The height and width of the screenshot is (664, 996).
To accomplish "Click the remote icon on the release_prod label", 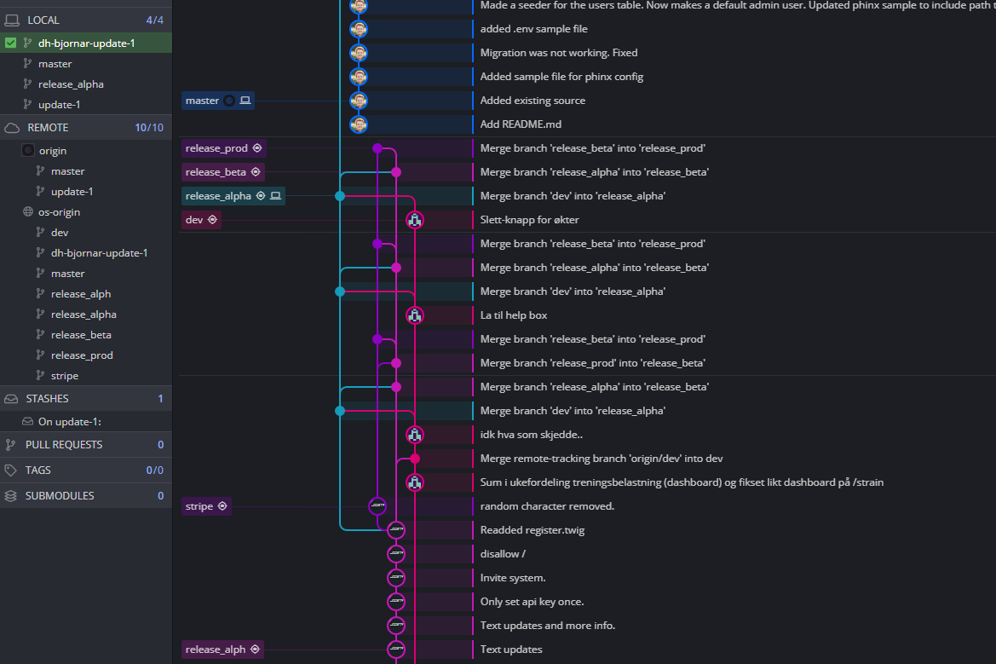I will point(257,148).
